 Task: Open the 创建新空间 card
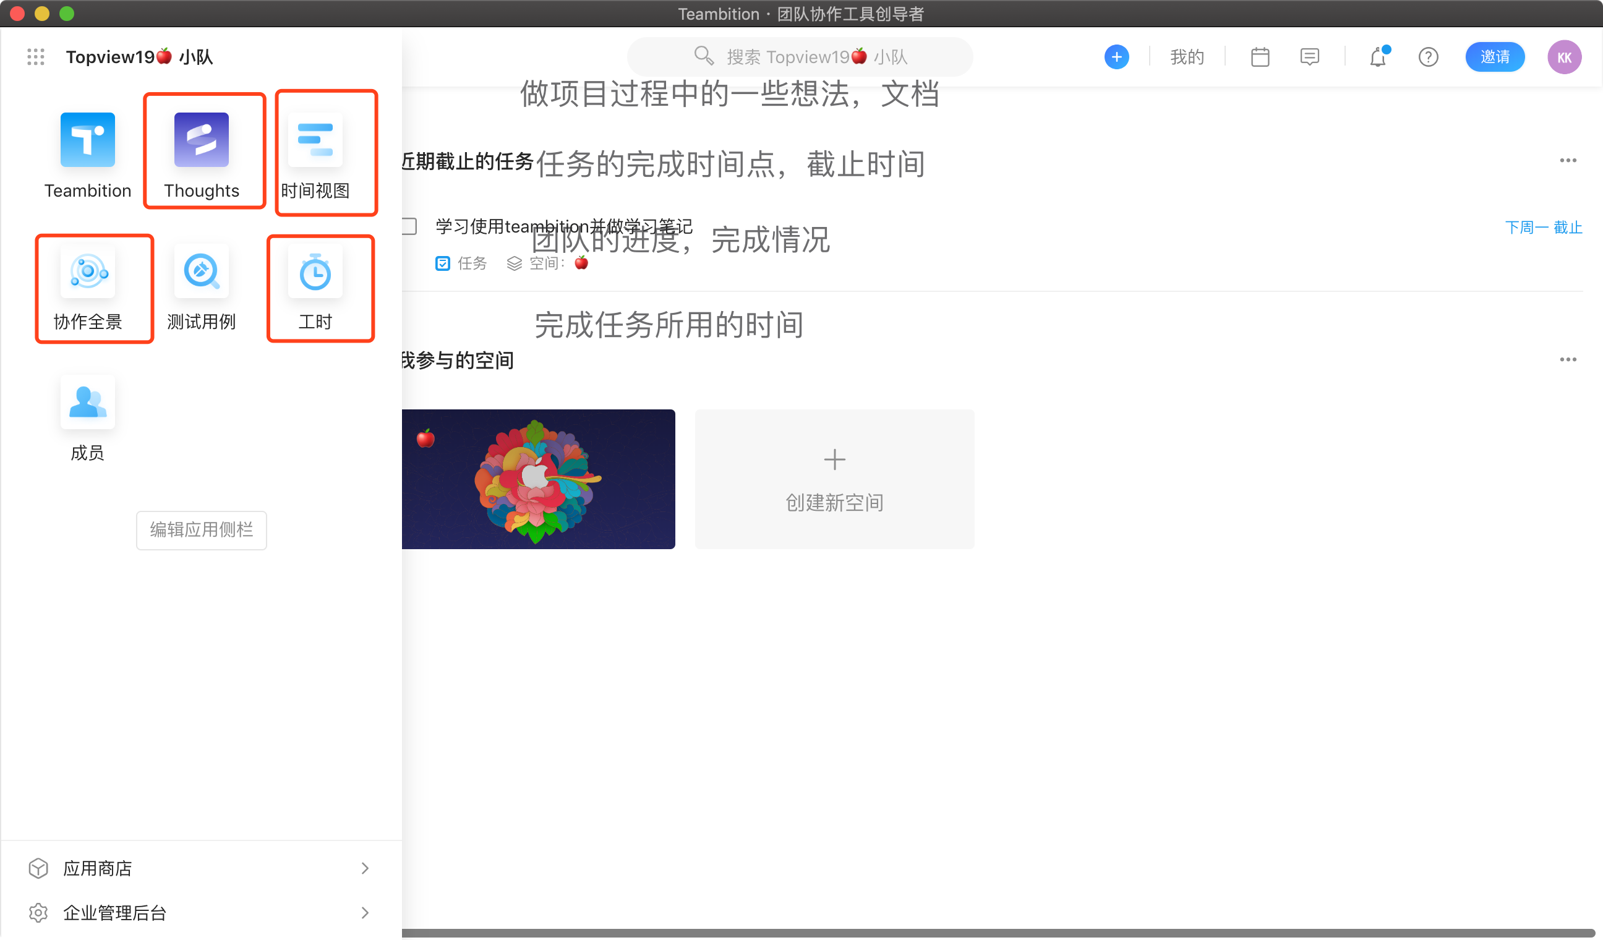coord(834,479)
